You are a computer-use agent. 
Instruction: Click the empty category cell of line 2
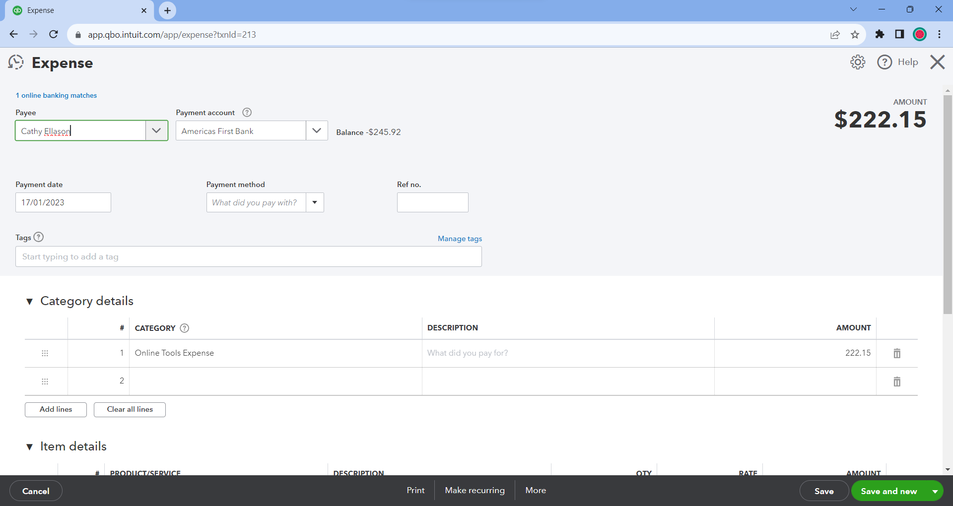click(x=275, y=381)
